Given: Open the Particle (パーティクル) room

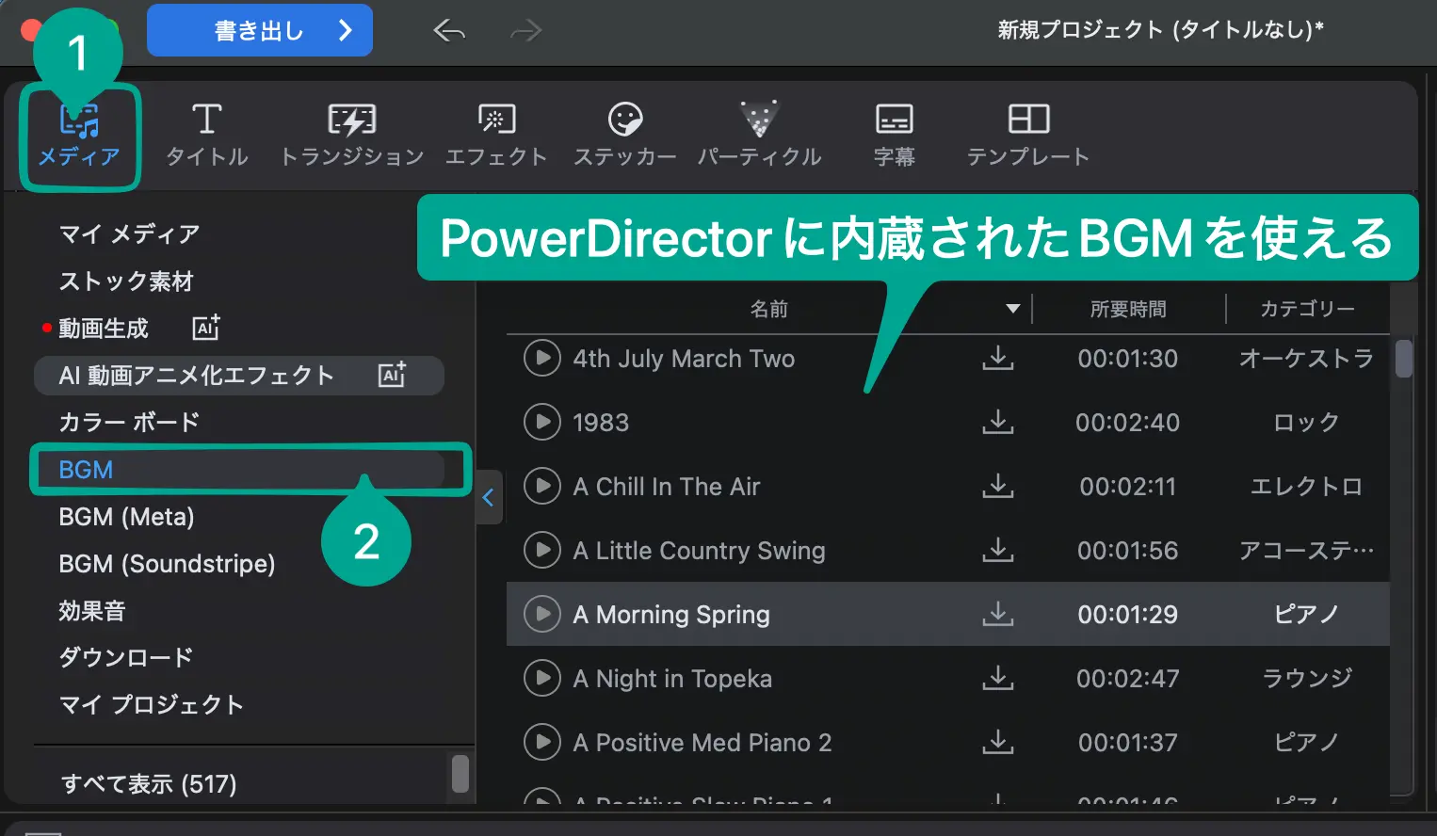Looking at the screenshot, I should pyautogui.click(x=759, y=135).
